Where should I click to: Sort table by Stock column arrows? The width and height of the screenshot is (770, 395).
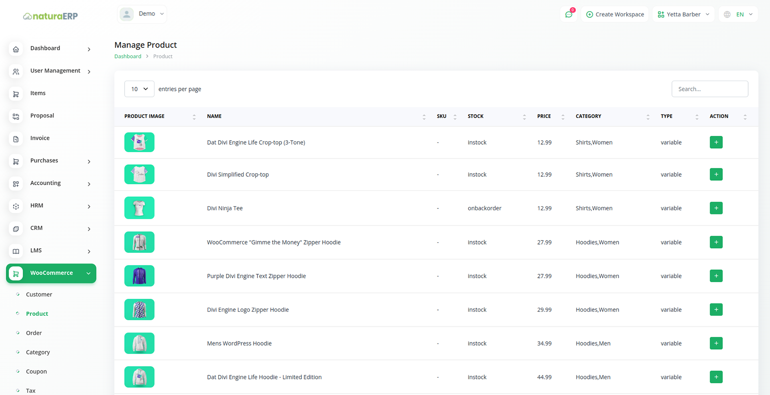coord(524,117)
